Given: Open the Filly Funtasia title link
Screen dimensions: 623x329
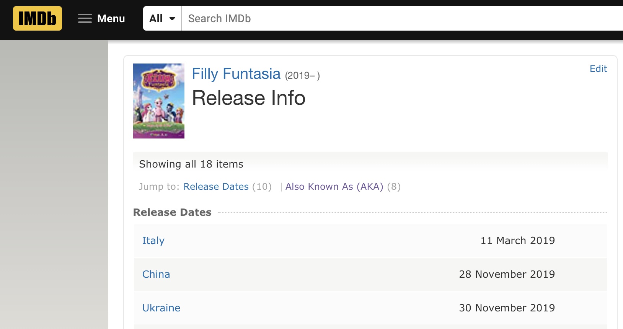Looking at the screenshot, I should [236, 74].
